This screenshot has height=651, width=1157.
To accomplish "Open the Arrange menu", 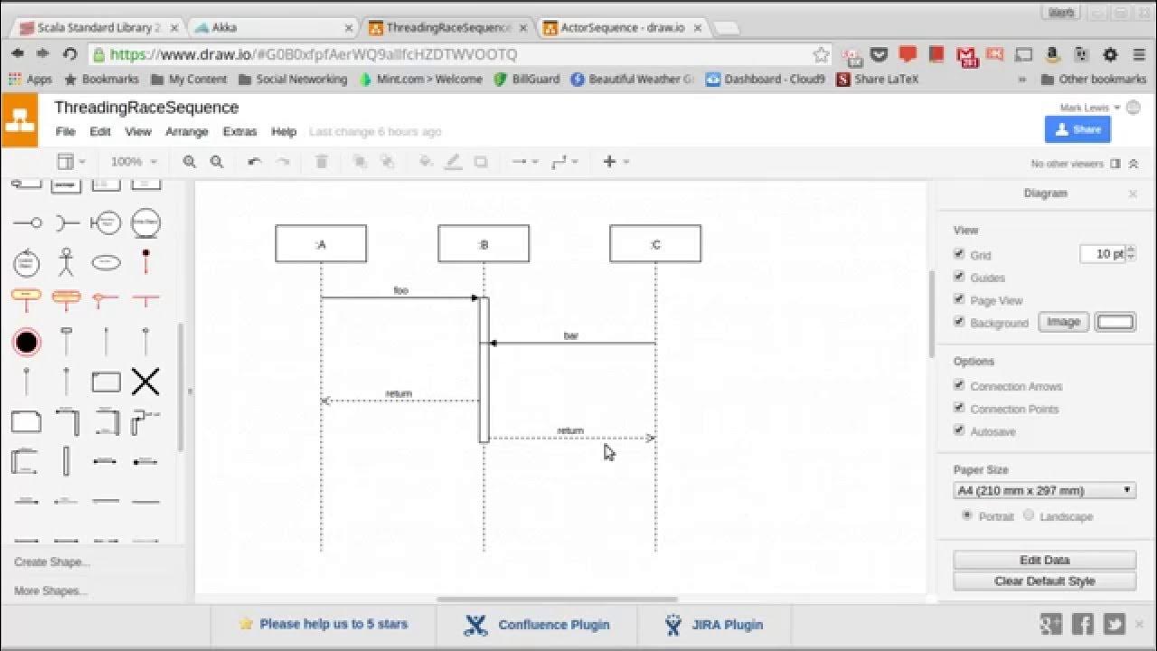I will 186,132.
